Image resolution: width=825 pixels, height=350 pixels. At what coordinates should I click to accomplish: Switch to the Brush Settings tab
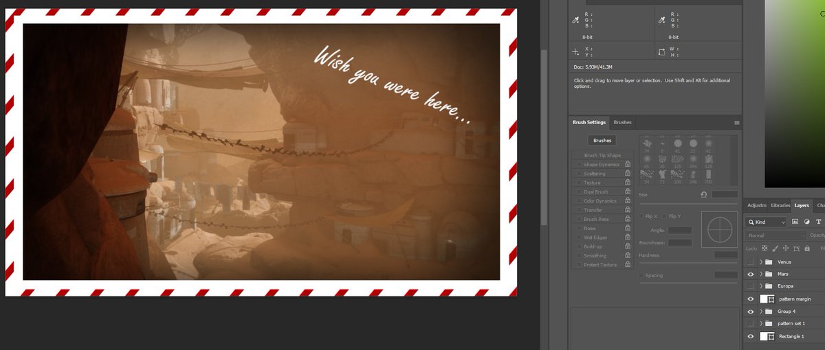[589, 122]
